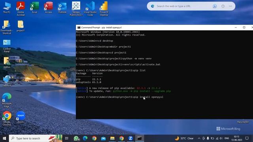This screenshot has height=142, width=253.
Task: Open WhatsApp from the taskbar
Action: [76, 138]
